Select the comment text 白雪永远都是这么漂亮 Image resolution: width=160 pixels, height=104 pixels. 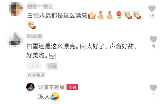click(x=57, y=15)
